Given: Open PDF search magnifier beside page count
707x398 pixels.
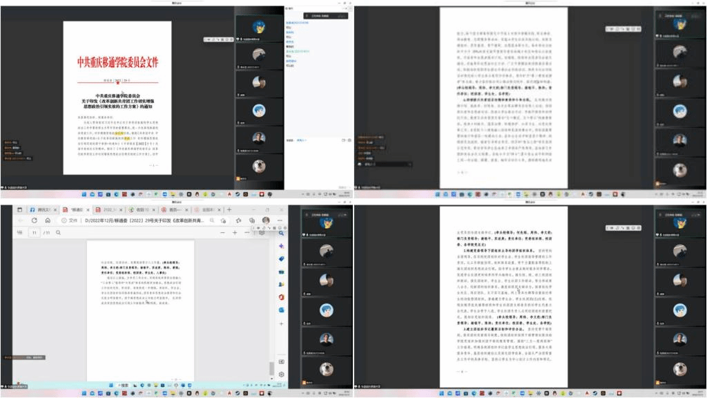Looking at the screenshot, I should [x=60, y=233].
